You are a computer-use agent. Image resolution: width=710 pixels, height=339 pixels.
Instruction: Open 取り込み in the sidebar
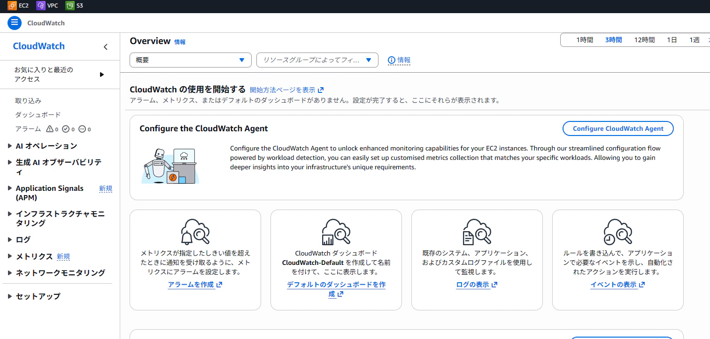28,101
